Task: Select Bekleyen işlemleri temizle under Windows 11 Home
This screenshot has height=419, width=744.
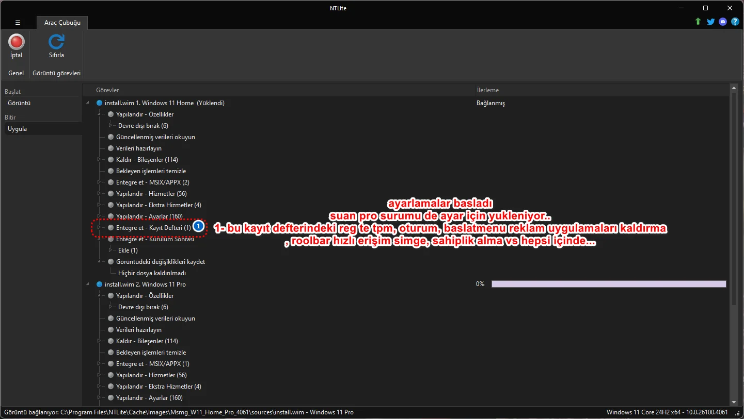Action: (x=151, y=171)
